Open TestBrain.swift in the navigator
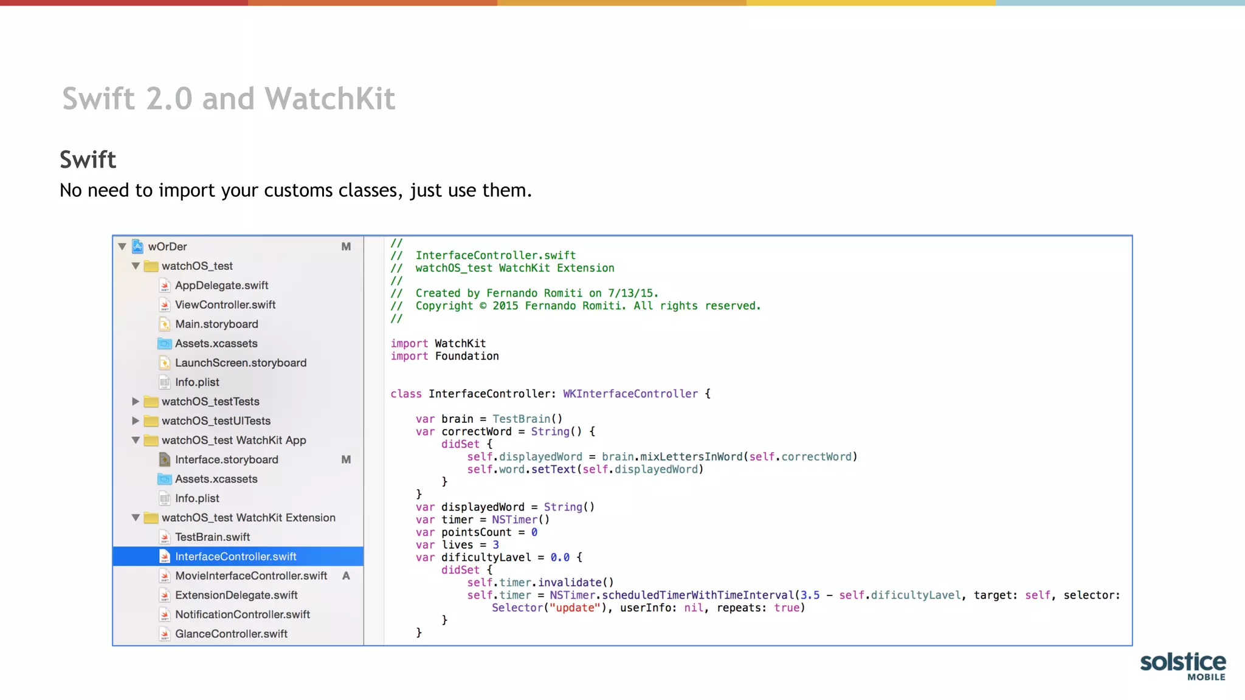The image size is (1245, 700). pyautogui.click(x=213, y=537)
